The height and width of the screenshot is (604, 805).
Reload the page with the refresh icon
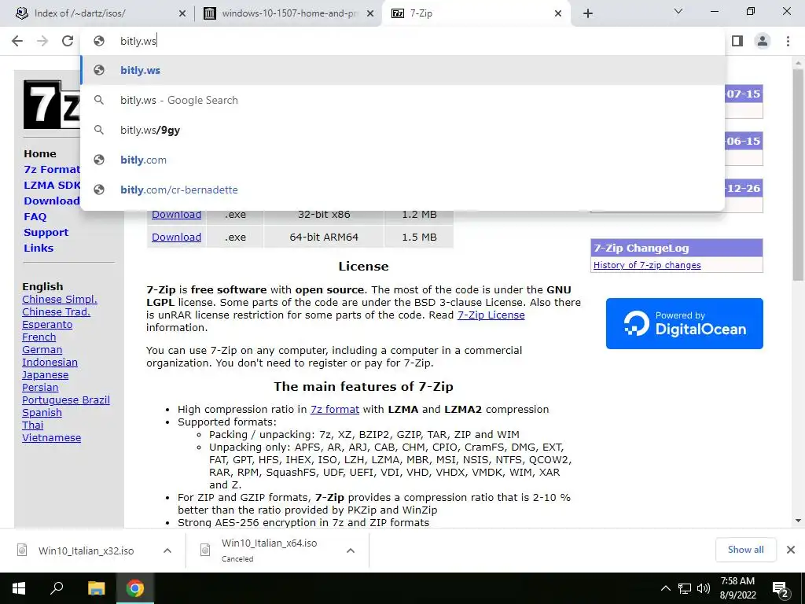[68, 41]
